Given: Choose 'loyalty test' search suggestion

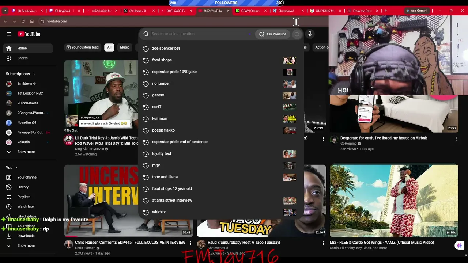Looking at the screenshot, I should (221, 153).
